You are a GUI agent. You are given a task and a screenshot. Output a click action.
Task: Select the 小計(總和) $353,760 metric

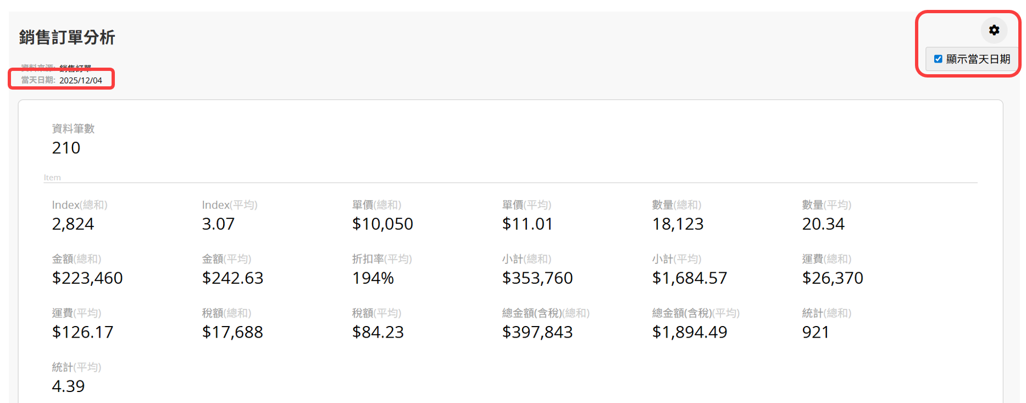(x=537, y=278)
